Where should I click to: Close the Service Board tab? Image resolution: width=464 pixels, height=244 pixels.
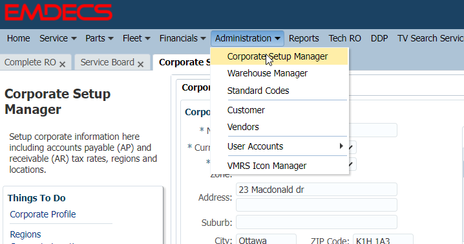coord(141,64)
